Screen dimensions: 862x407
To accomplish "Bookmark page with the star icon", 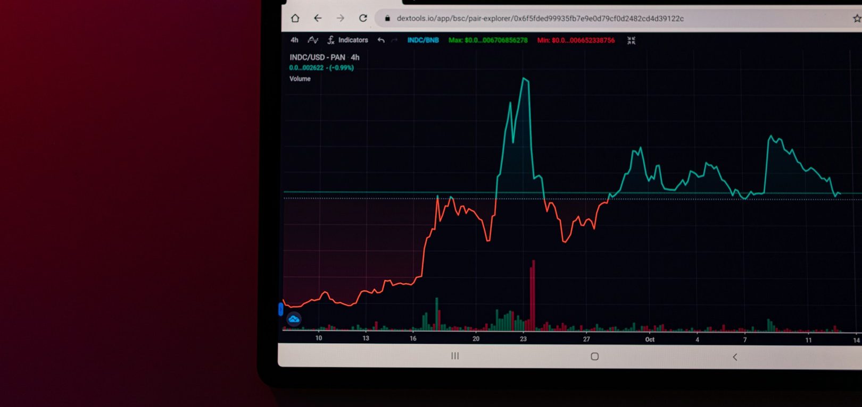I will [857, 19].
